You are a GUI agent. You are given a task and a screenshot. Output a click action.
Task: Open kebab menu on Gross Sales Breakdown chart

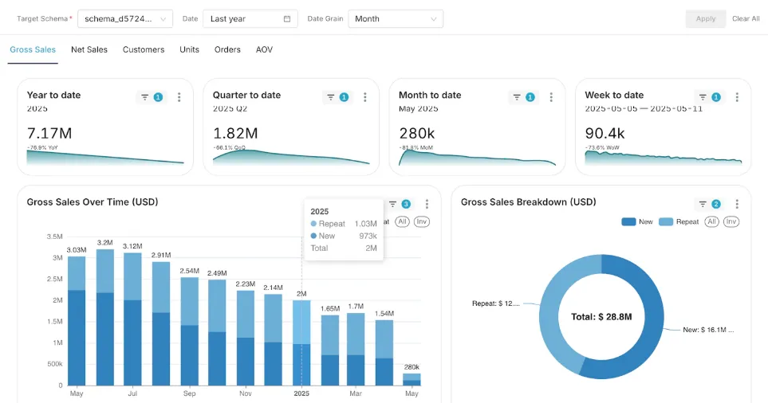pos(737,204)
